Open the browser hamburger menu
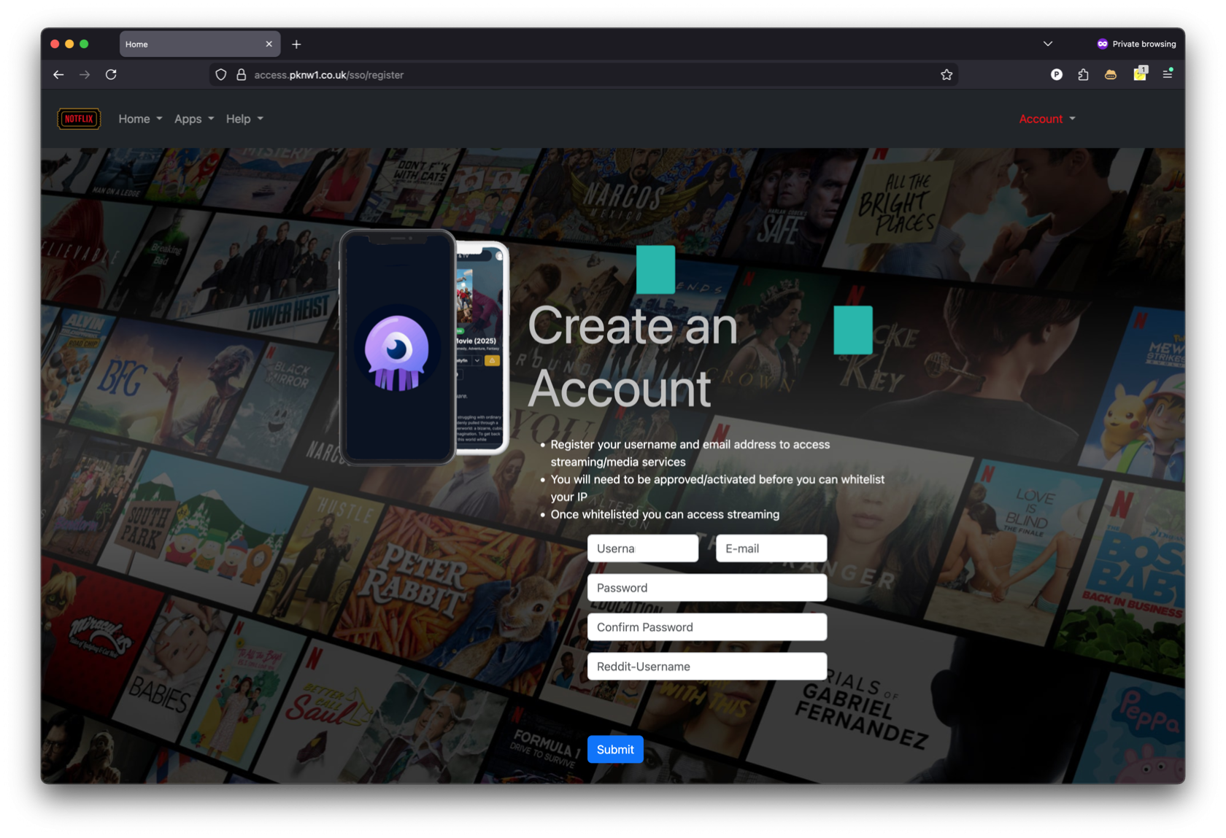The height and width of the screenshot is (838, 1226). point(1168,74)
